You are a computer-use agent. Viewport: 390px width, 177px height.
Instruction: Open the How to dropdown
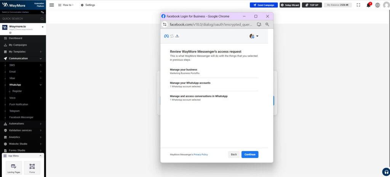click(66, 5)
